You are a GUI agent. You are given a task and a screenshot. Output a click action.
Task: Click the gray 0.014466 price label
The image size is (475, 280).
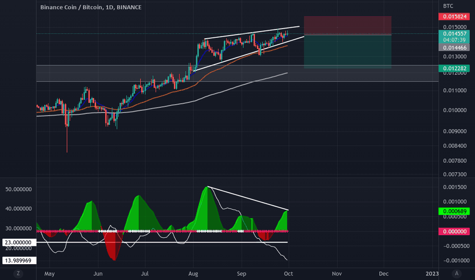point(454,47)
